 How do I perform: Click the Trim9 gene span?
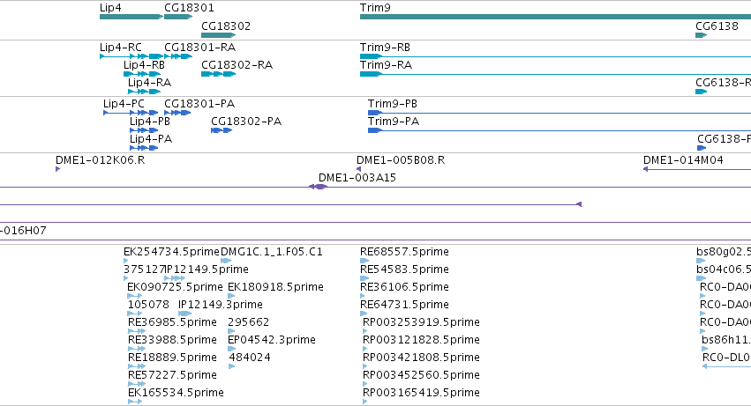point(555,17)
